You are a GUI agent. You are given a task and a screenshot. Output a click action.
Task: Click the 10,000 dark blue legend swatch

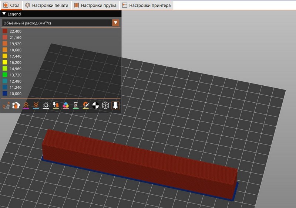[5, 93]
